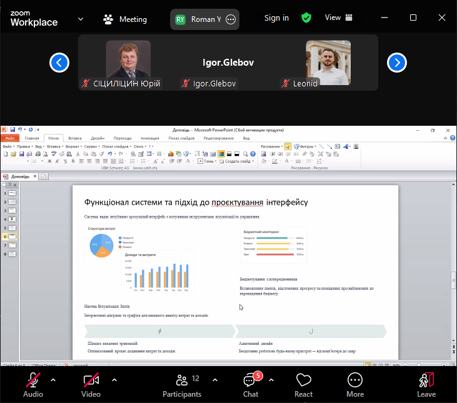Expand audio settings arrow next to Audio
This screenshot has width=457, height=403.
pos(53,379)
